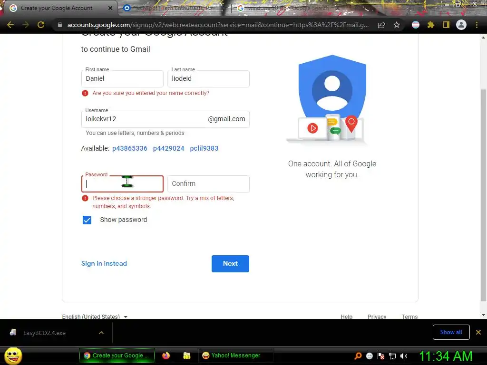Reload the page with the refresh icon

coord(41,25)
